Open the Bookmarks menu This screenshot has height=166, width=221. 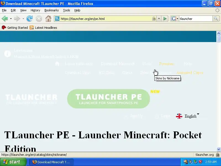pyautogui.click(x=51, y=10)
